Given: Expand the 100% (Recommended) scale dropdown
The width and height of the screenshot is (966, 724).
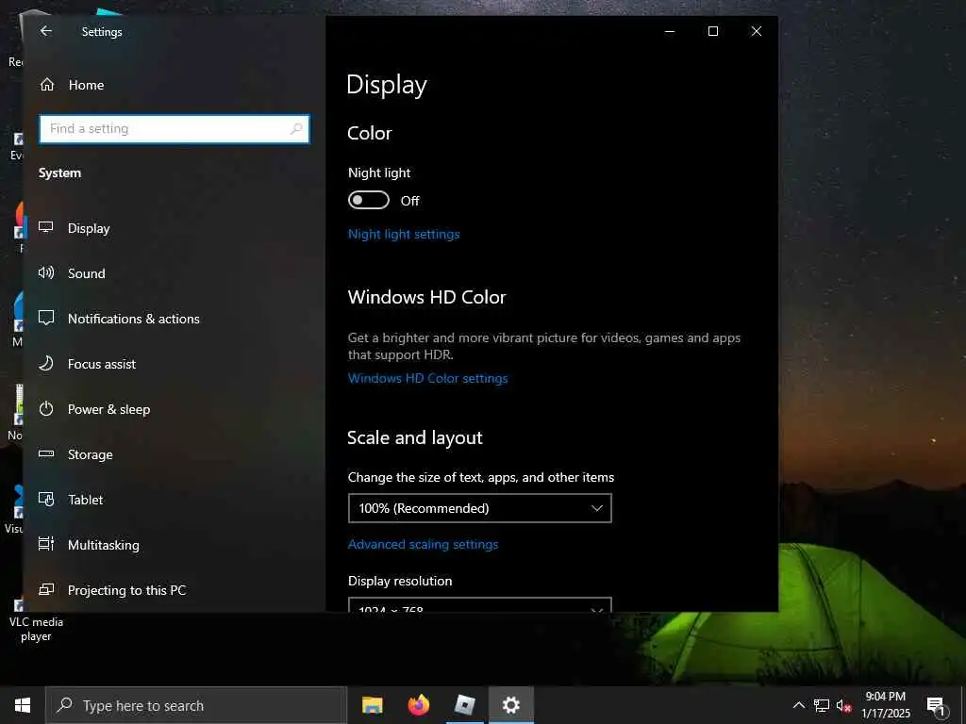Looking at the screenshot, I should coord(480,508).
